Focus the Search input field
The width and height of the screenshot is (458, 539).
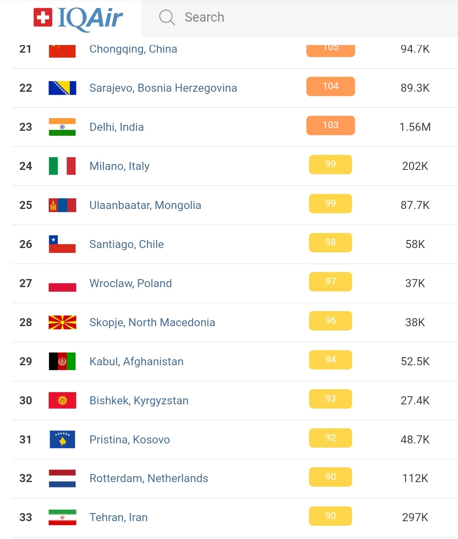point(297,17)
